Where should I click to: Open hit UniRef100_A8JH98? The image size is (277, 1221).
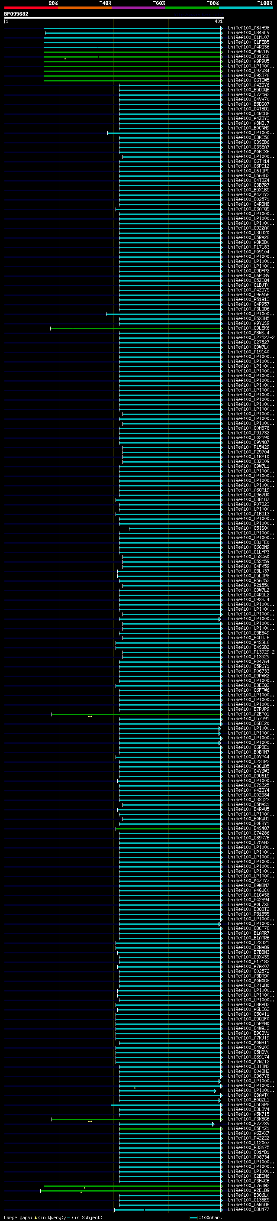(x=248, y=28)
